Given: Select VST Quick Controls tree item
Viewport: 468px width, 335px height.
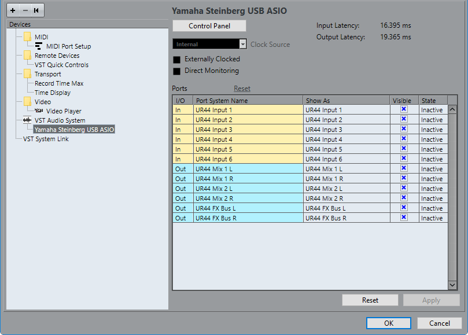Looking at the screenshot, I should (61, 65).
